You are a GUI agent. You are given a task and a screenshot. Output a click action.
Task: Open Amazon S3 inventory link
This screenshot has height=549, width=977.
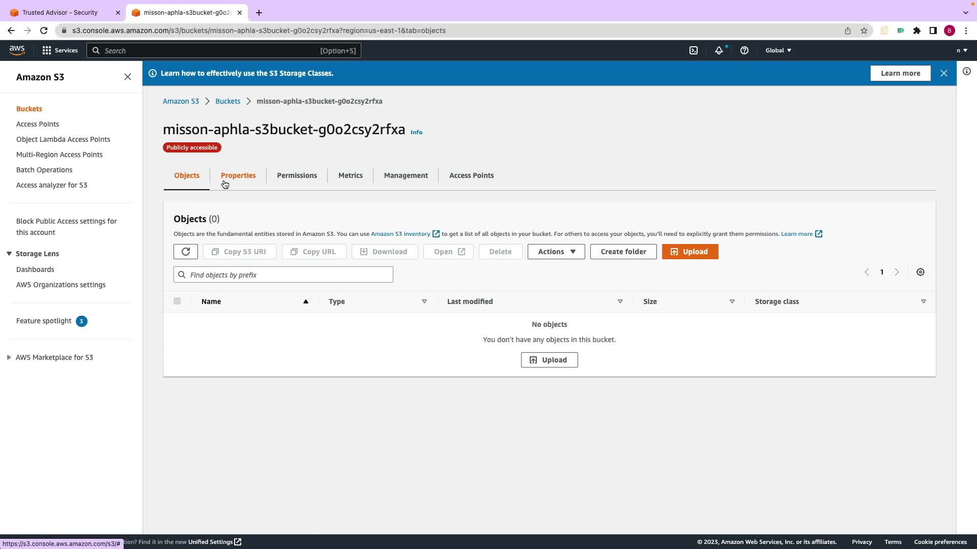(x=400, y=234)
